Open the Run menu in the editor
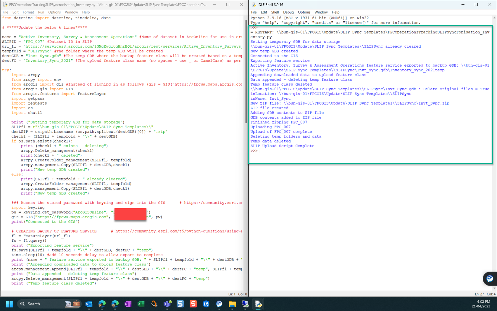Viewport: 497px width, 311px height. (x=41, y=12)
